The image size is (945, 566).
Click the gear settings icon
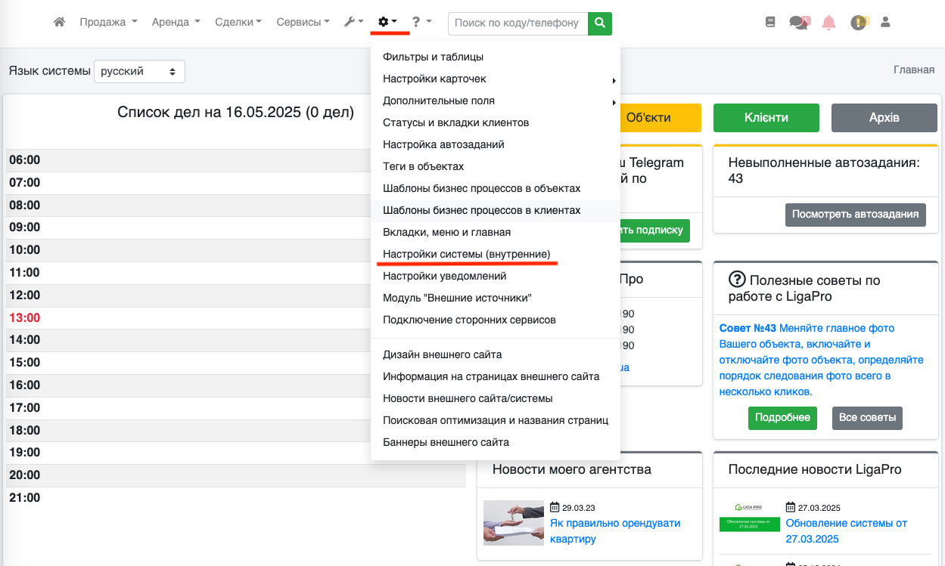click(x=387, y=23)
